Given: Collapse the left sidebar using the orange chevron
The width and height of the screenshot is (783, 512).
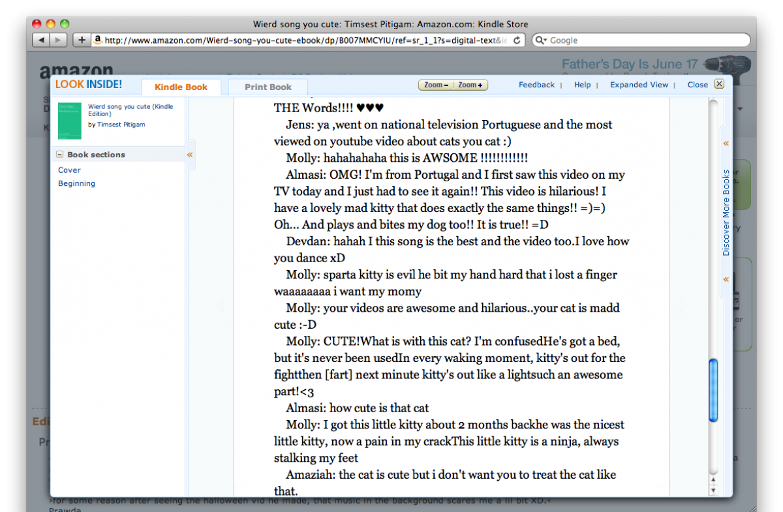Looking at the screenshot, I should (190, 155).
